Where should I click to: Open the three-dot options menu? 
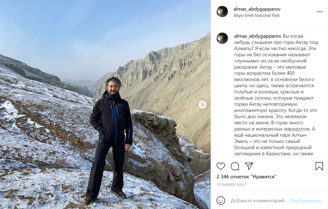click(x=320, y=12)
